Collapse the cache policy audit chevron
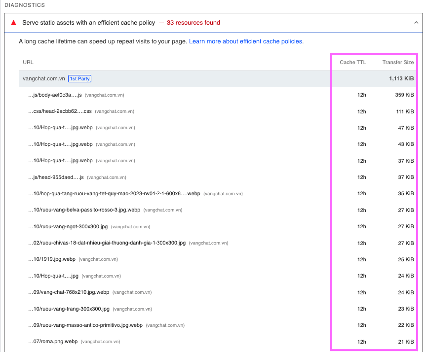The height and width of the screenshot is (352, 426). pos(416,23)
